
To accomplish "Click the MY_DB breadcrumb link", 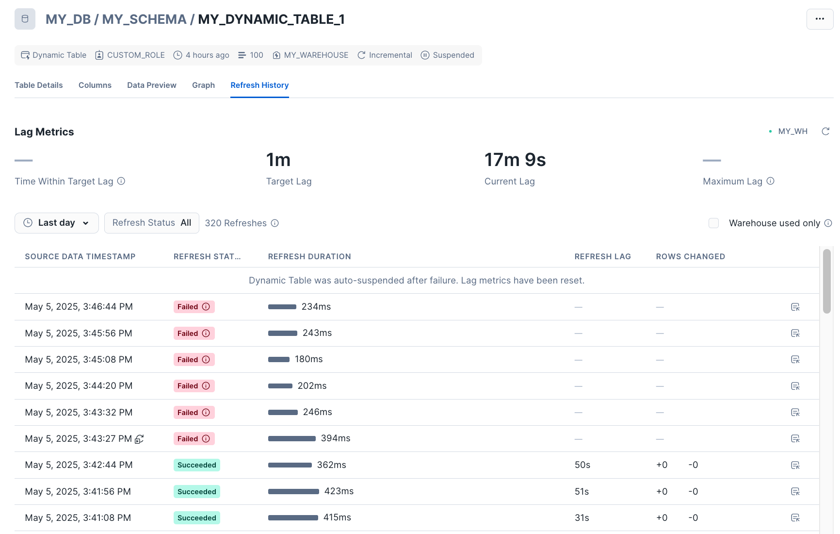I will point(68,19).
